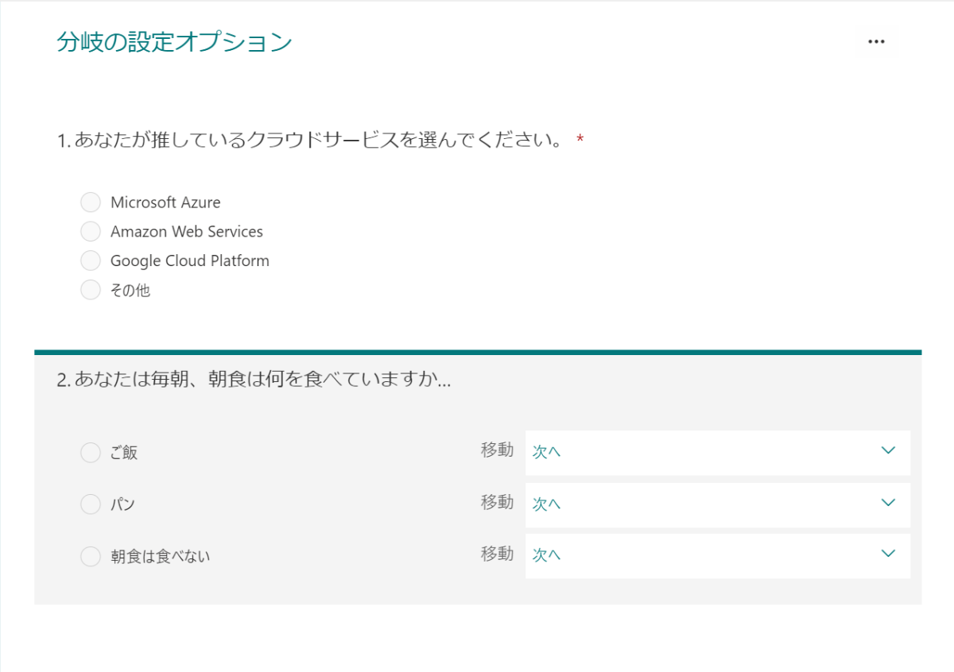Select the Microsoft Azure radio button

click(x=91, y=203)
